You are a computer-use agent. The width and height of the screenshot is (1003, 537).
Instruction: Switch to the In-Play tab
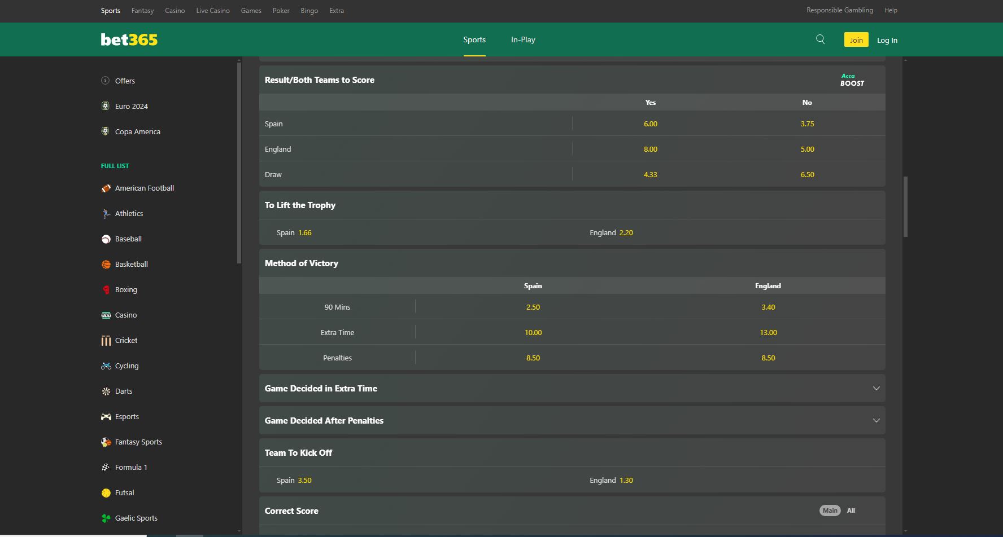click(x=523, y=39)
